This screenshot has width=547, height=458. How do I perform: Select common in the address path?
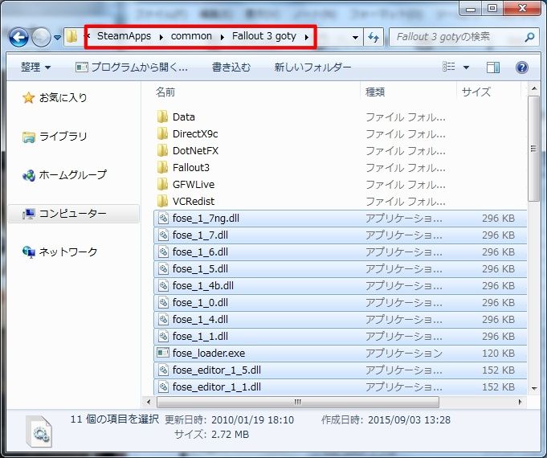tap(191, 36)
